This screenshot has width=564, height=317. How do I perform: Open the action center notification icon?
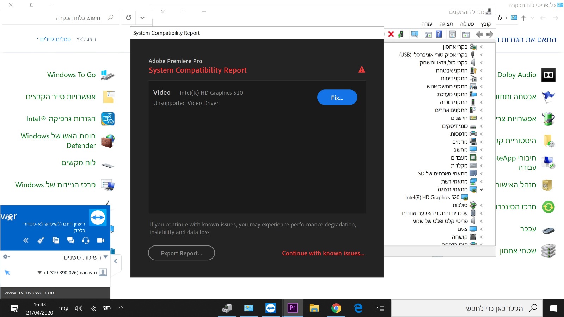[x=14, y=308]
